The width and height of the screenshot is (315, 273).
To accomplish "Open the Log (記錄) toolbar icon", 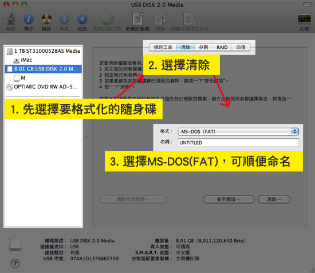I will pyautogui.click(x=304, y=19).
